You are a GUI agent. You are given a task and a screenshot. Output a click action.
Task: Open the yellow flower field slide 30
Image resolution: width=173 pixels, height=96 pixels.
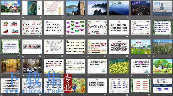(x=119, y=66)
